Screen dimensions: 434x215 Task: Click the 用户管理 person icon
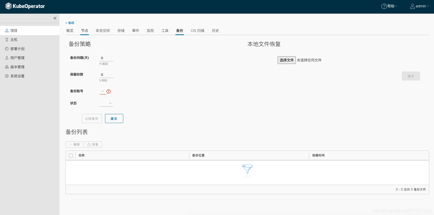tap(7, 58)
